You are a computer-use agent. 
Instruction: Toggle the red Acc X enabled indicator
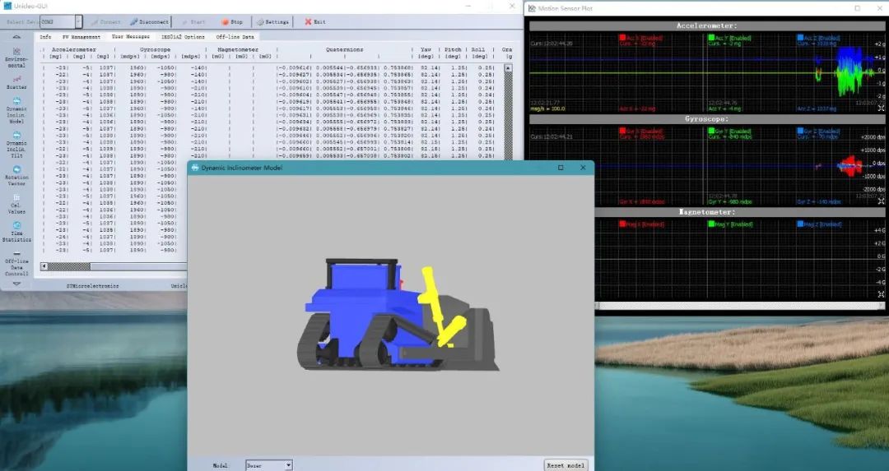pos(622,38)
